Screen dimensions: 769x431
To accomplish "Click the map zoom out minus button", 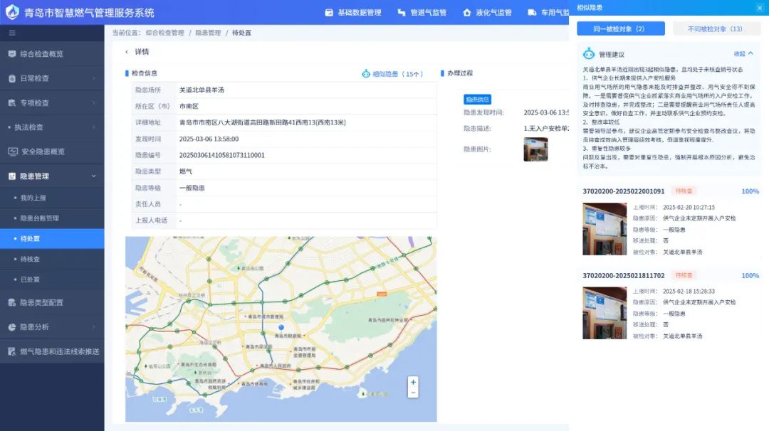I will point(413,393).
